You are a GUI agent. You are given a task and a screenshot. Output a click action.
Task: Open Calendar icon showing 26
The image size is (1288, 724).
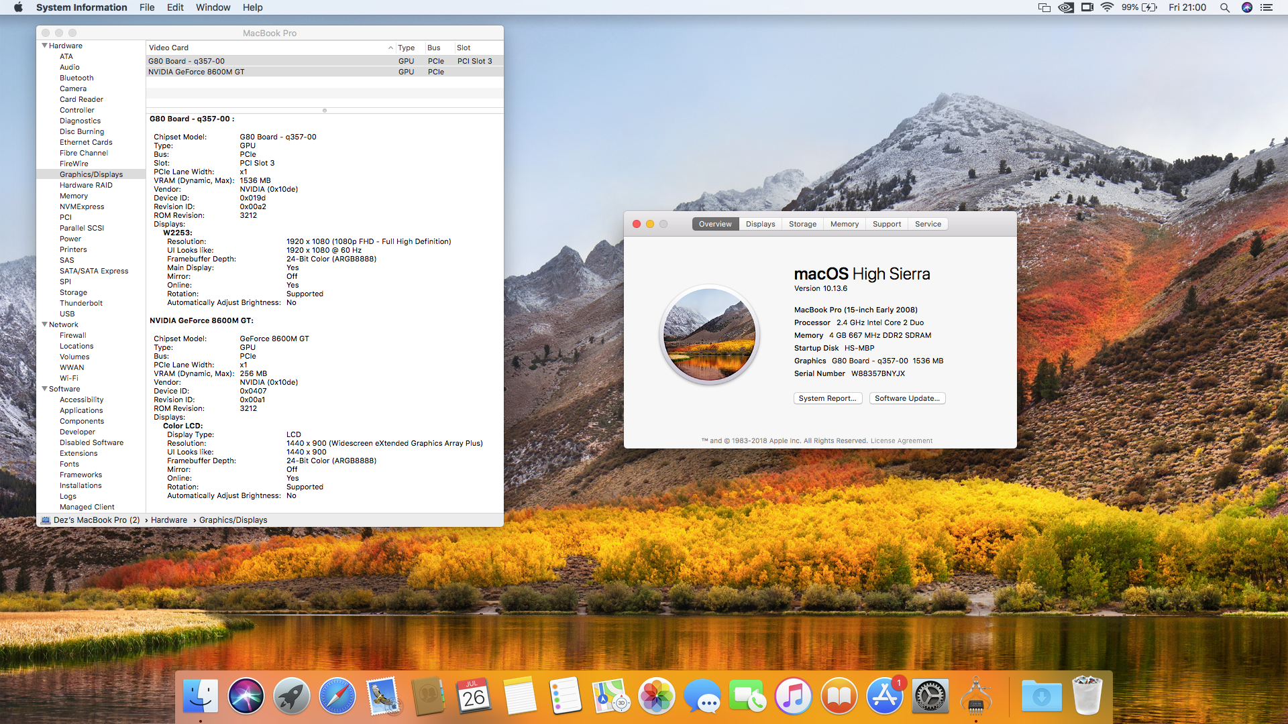pyautogui.click(x=474, y=697)
